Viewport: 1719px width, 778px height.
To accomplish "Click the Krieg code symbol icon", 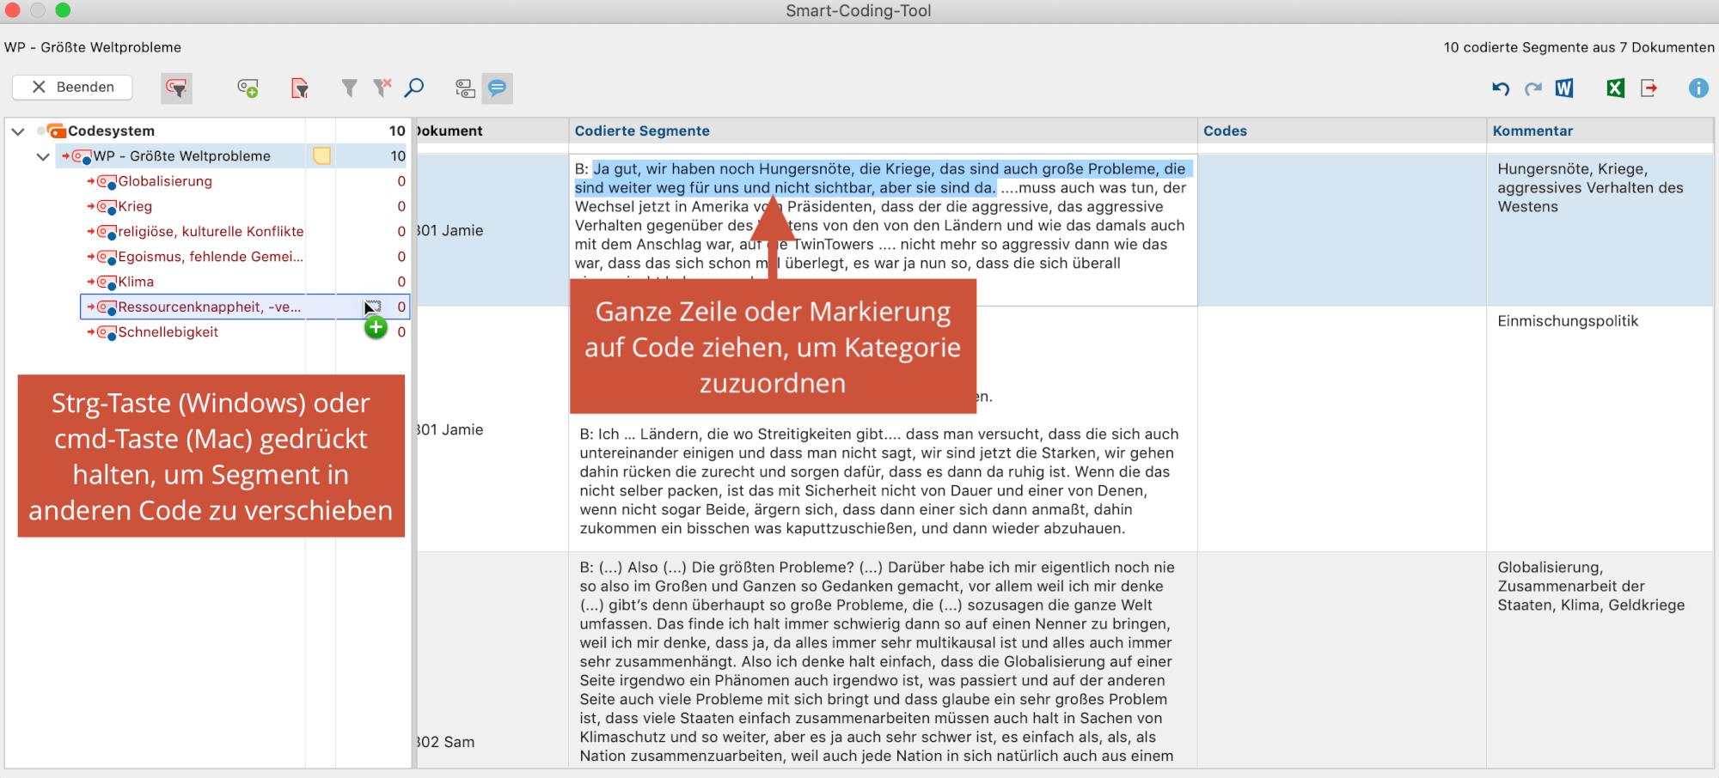I will [x=107, y=207].
